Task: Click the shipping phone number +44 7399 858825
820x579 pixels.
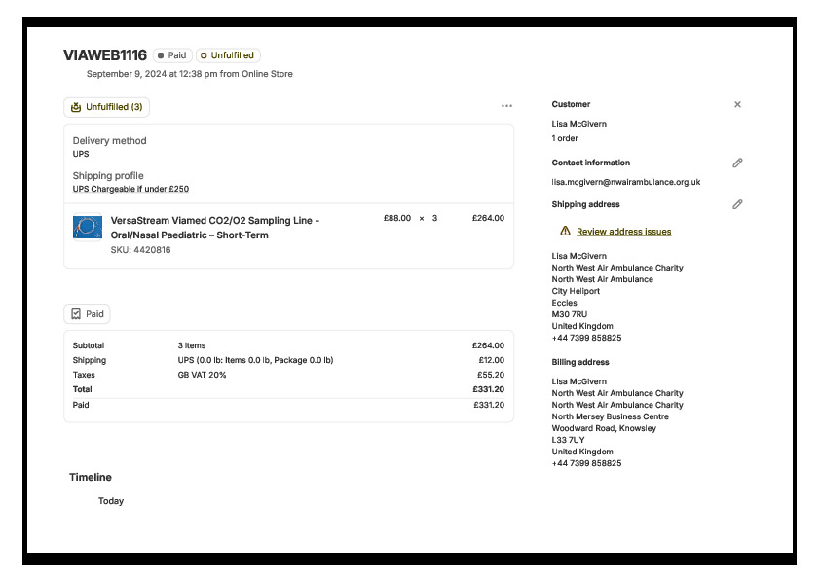Action: click(x=586, y=338)
